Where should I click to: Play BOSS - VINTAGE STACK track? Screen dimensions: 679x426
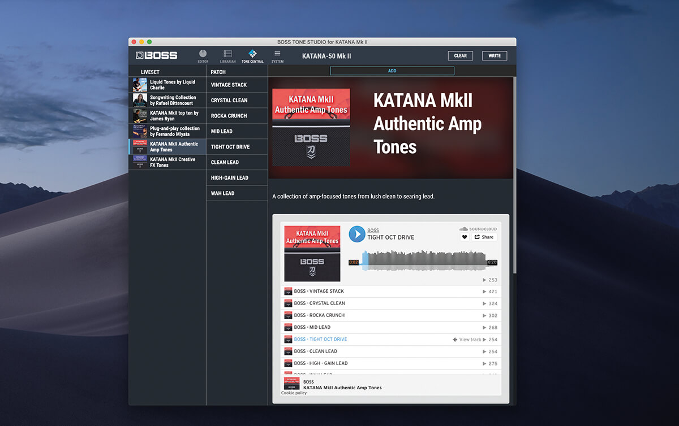pos(390,292)
